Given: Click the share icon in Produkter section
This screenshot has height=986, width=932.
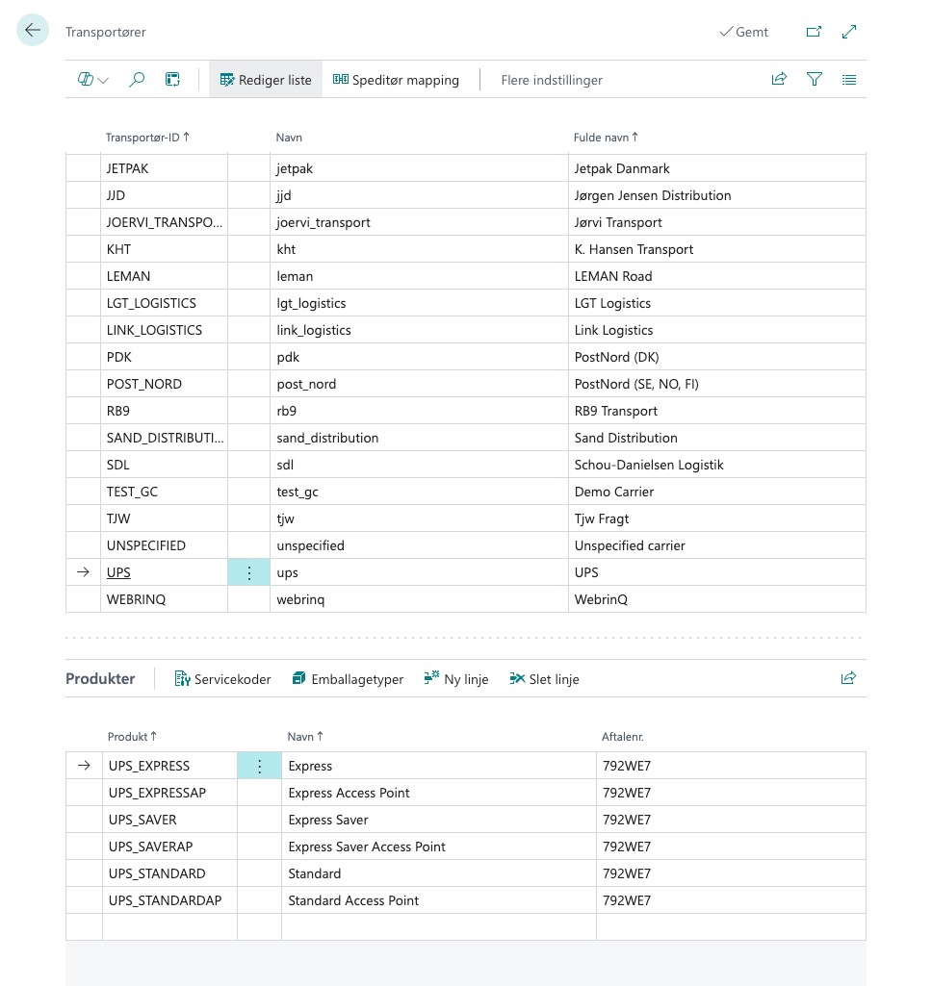Looking at the screenshot, I should point(848,678).
